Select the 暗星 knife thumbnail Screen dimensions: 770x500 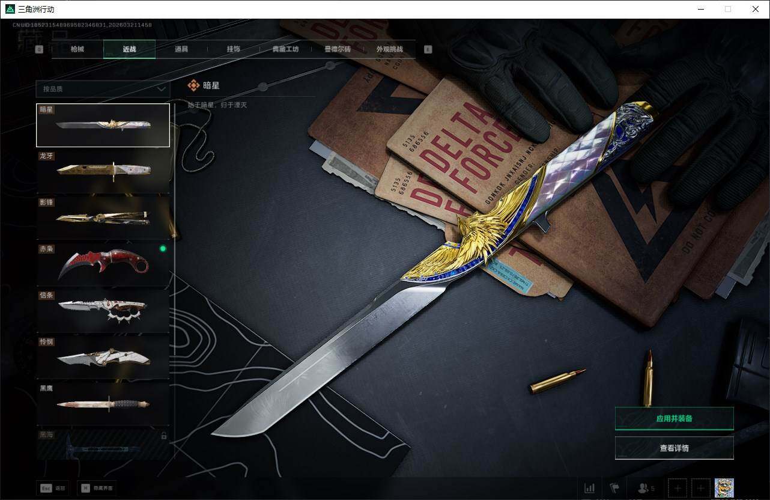pyautogui.click(x=103, y=125)
